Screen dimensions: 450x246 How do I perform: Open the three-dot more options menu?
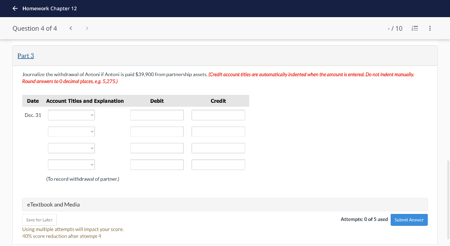[430, 28]
